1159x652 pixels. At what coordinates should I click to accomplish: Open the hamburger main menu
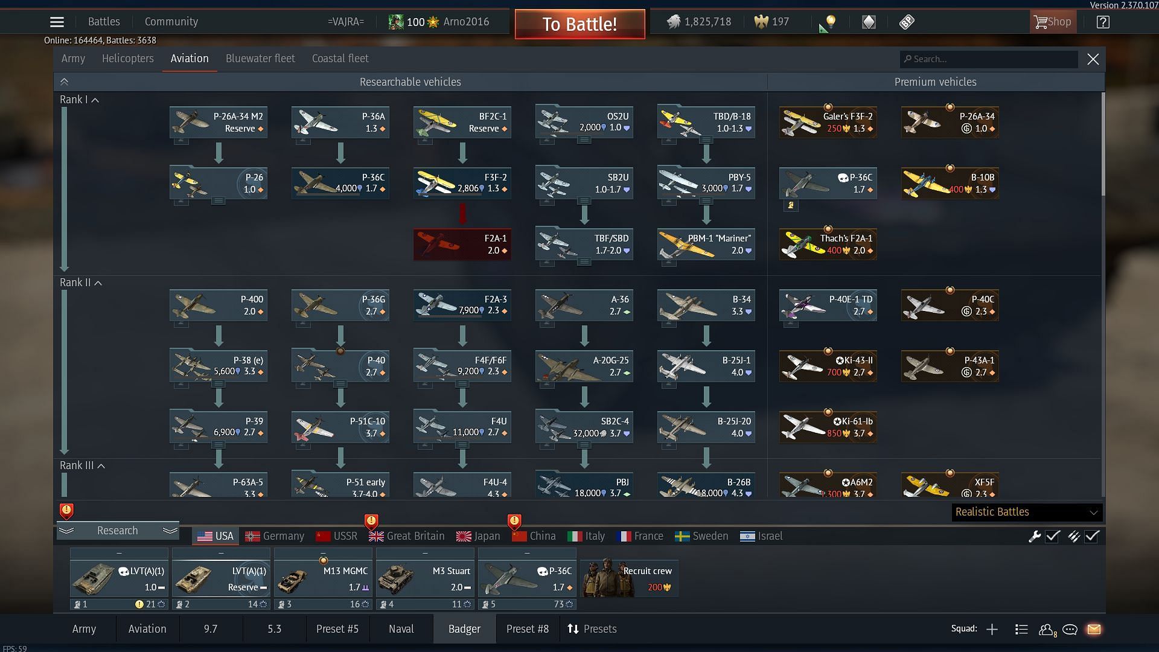click(57, 22)
